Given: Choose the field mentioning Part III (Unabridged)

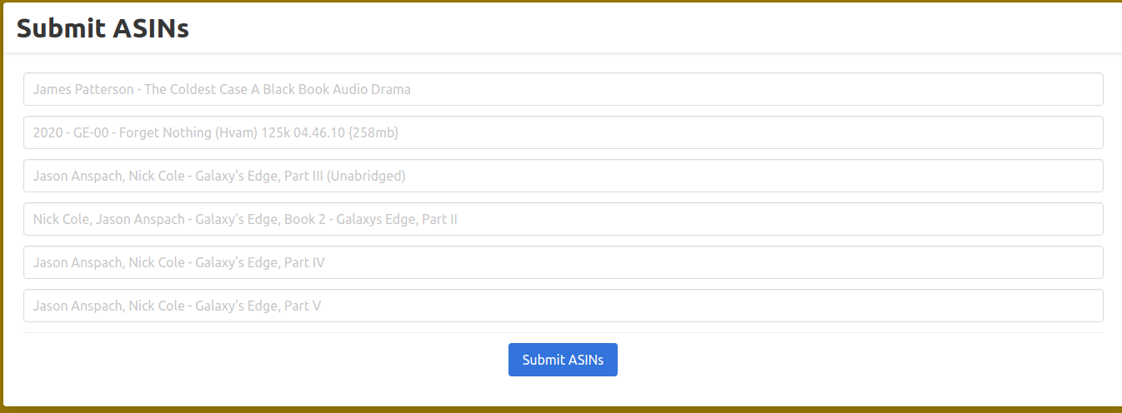Looking at the screenshot, I should pos(564,176).
